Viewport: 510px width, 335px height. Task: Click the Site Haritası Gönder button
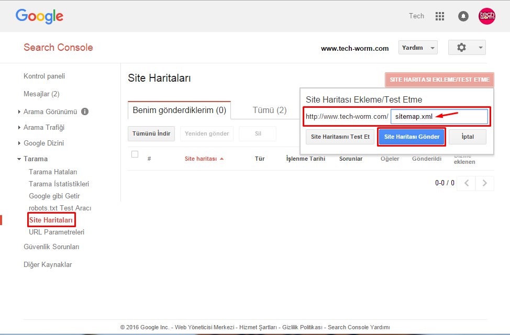pos(412,137)
